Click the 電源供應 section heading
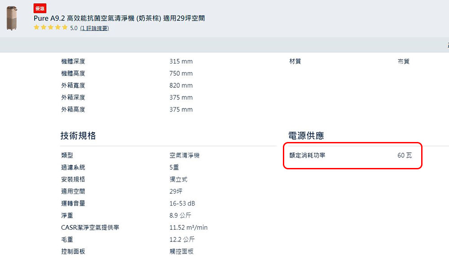Viewport: 449px width, 271px height. point(306,135)
